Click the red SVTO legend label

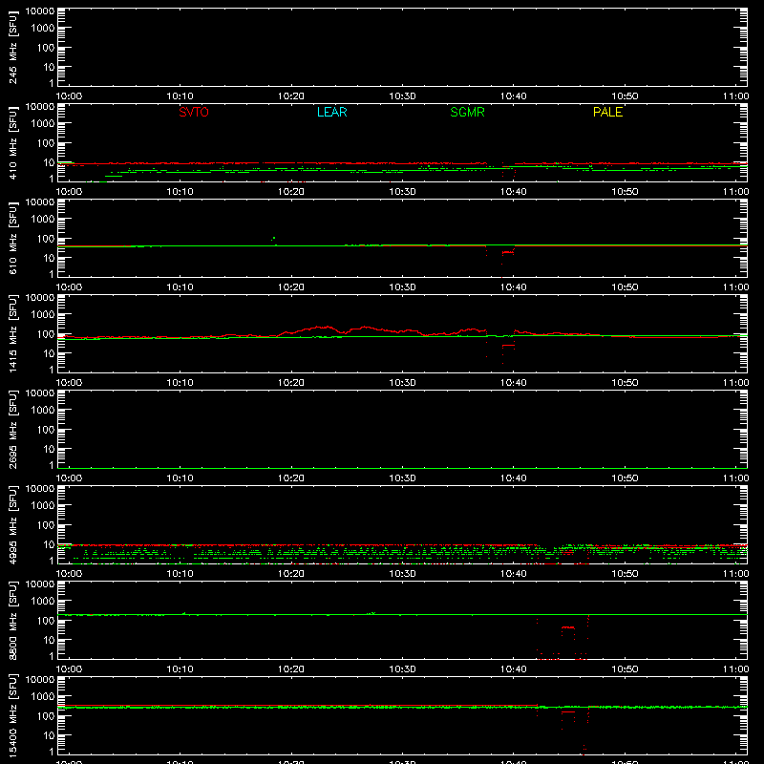coord(194,112)
